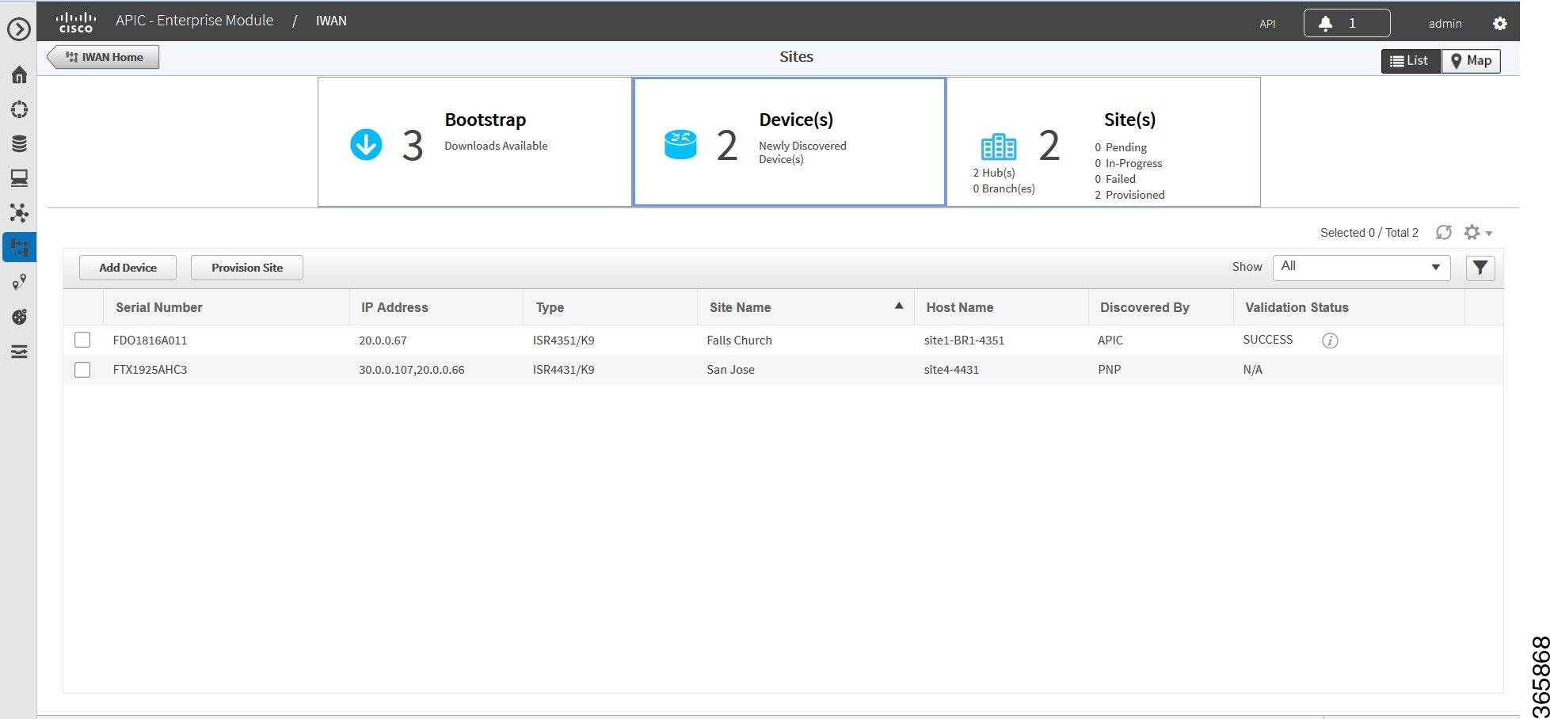Toggle Site Name column sort arrow
This screenshot has width=1550, height=719.
[x=898, y=306]
